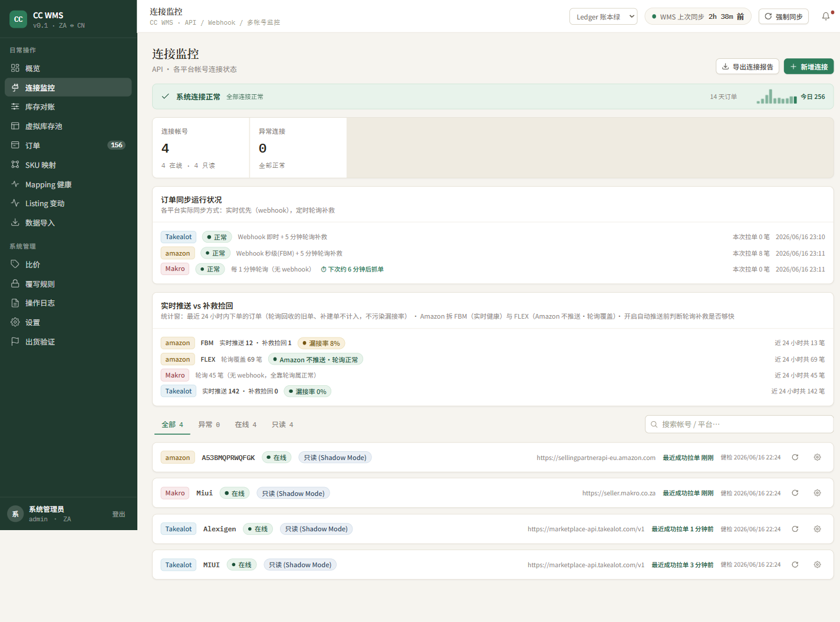Screen dimensions: 840x622
Task: Open 概览 overview icon in sidebar
Action: 15,68
